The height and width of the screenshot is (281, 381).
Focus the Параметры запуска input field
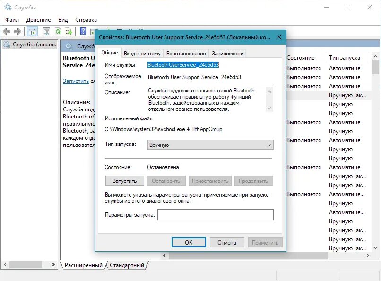click(x=216, y=215)
